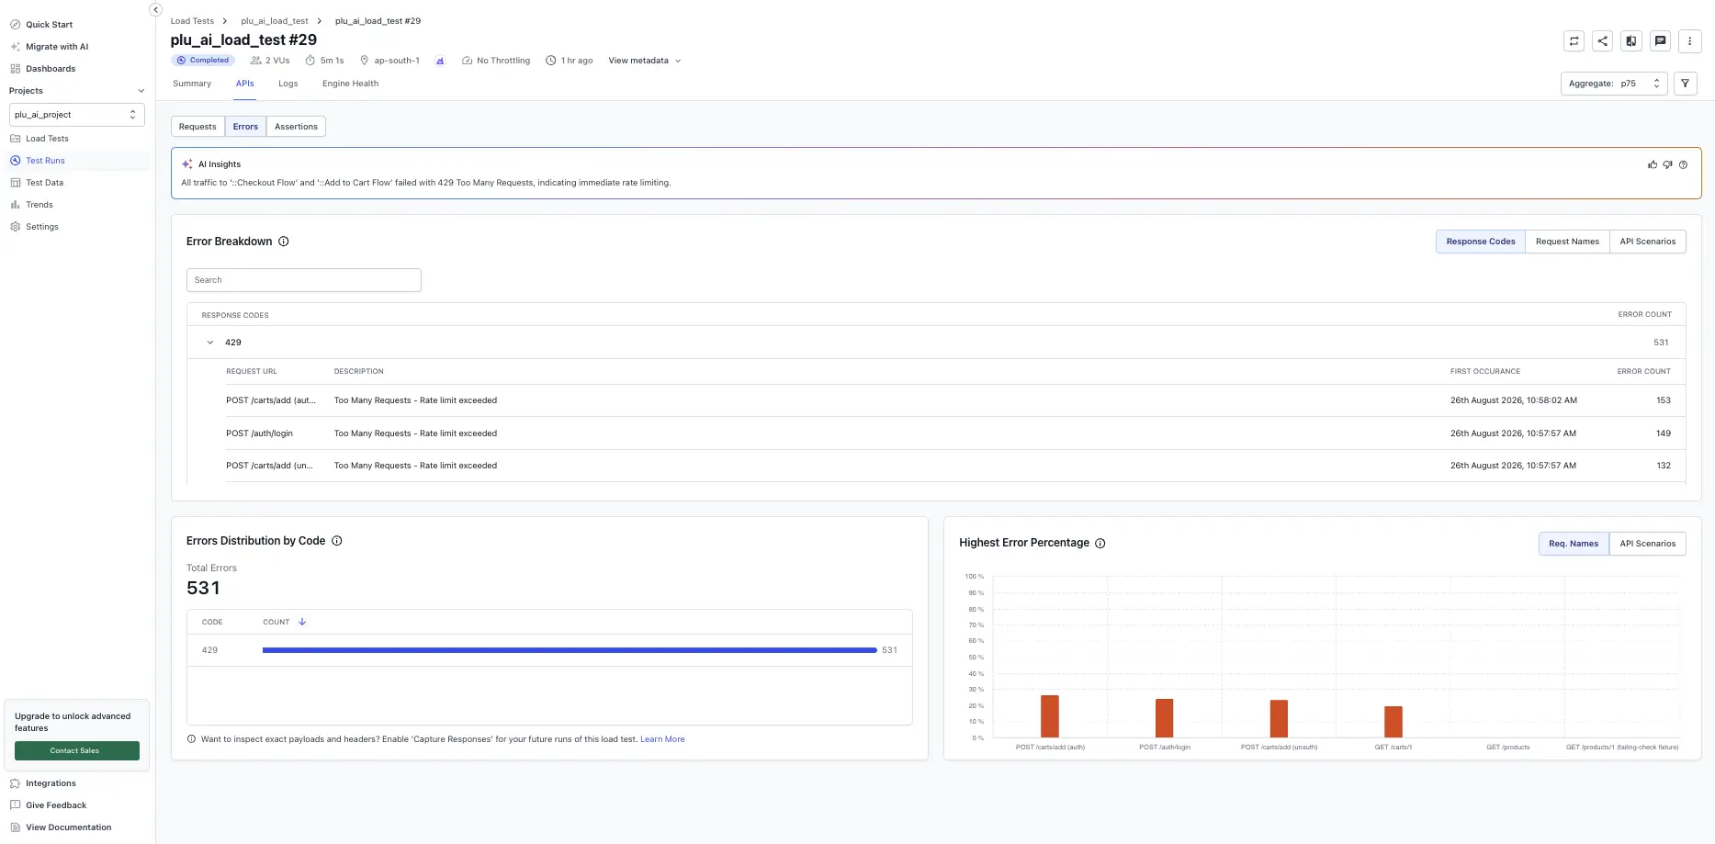The image size is (1715, 844).
Task: Click info icon beside Error Breakdown
Action: tap(284, 242)
